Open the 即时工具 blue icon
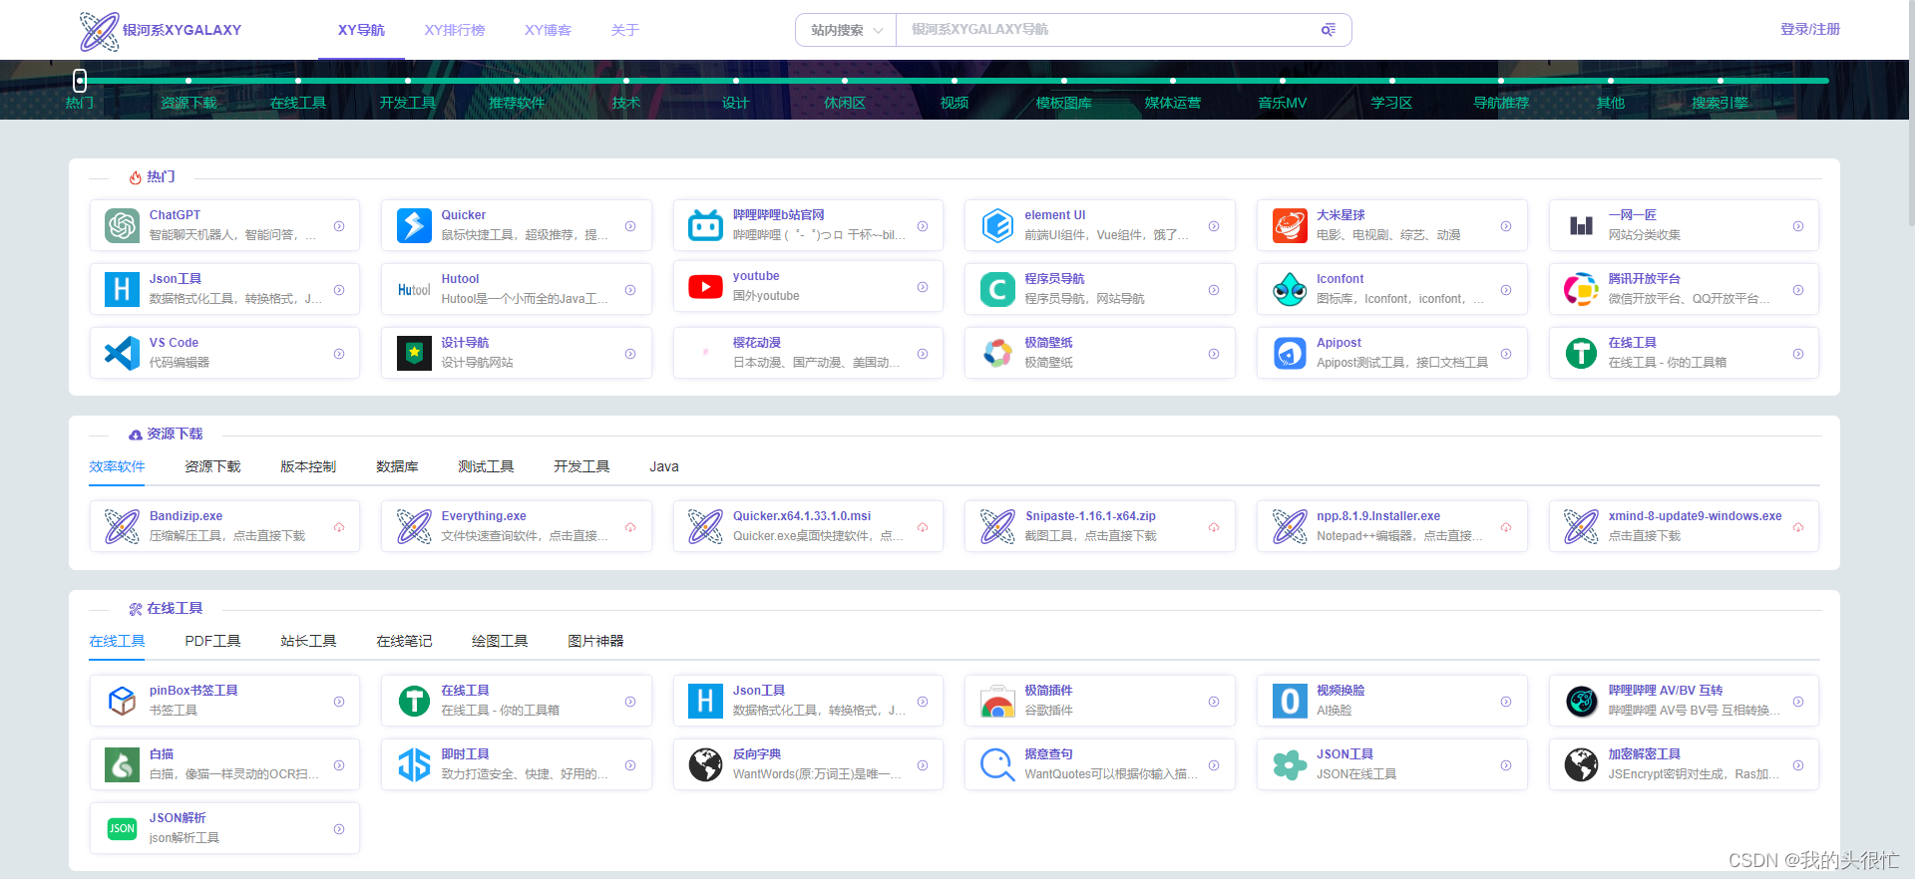1915x879 pixels. click(x=414, y=764)
